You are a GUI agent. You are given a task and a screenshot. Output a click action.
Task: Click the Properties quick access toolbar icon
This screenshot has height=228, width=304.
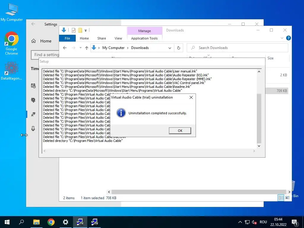click(74, 30)
